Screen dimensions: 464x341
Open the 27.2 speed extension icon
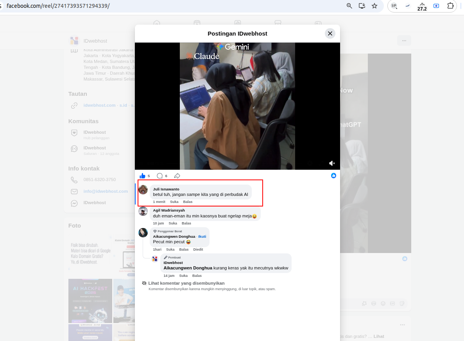point(422,7)
